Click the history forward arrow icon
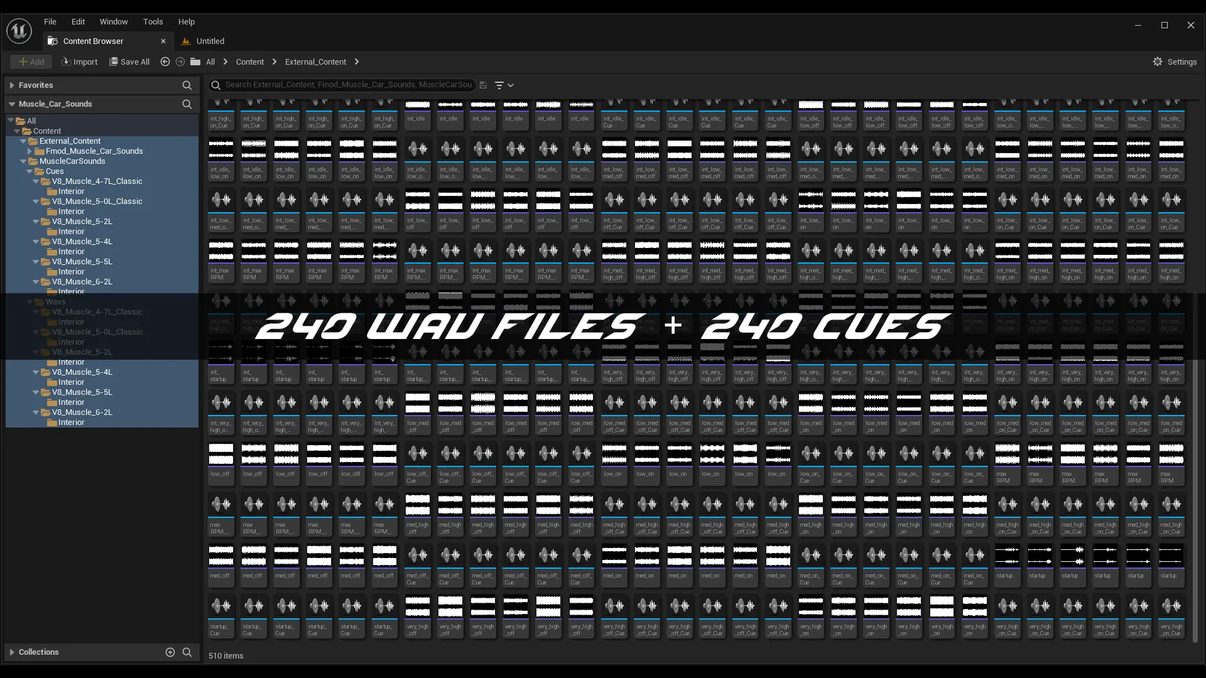The height and width of the screenshot is (678, 1206). [180, 62]
